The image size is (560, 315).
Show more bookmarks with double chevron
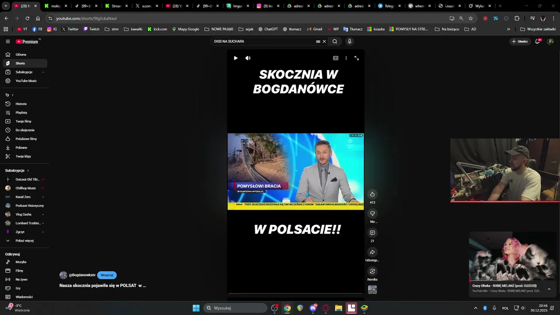click(x=508, y=29)
